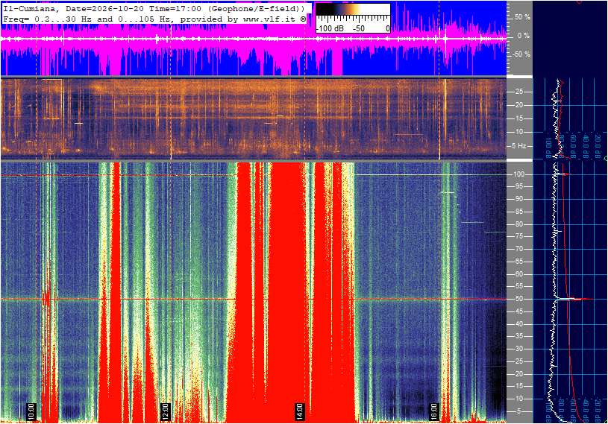The width and height of the screenshot is (608, 424).
Task: Click the 95 tick on the lower frequency axis
Action: [518, 186]
